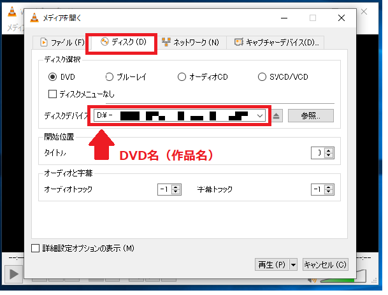Switch to the キャプチャーデバイス tab
Screen dimensions: 388x295
tap(275, 42)
